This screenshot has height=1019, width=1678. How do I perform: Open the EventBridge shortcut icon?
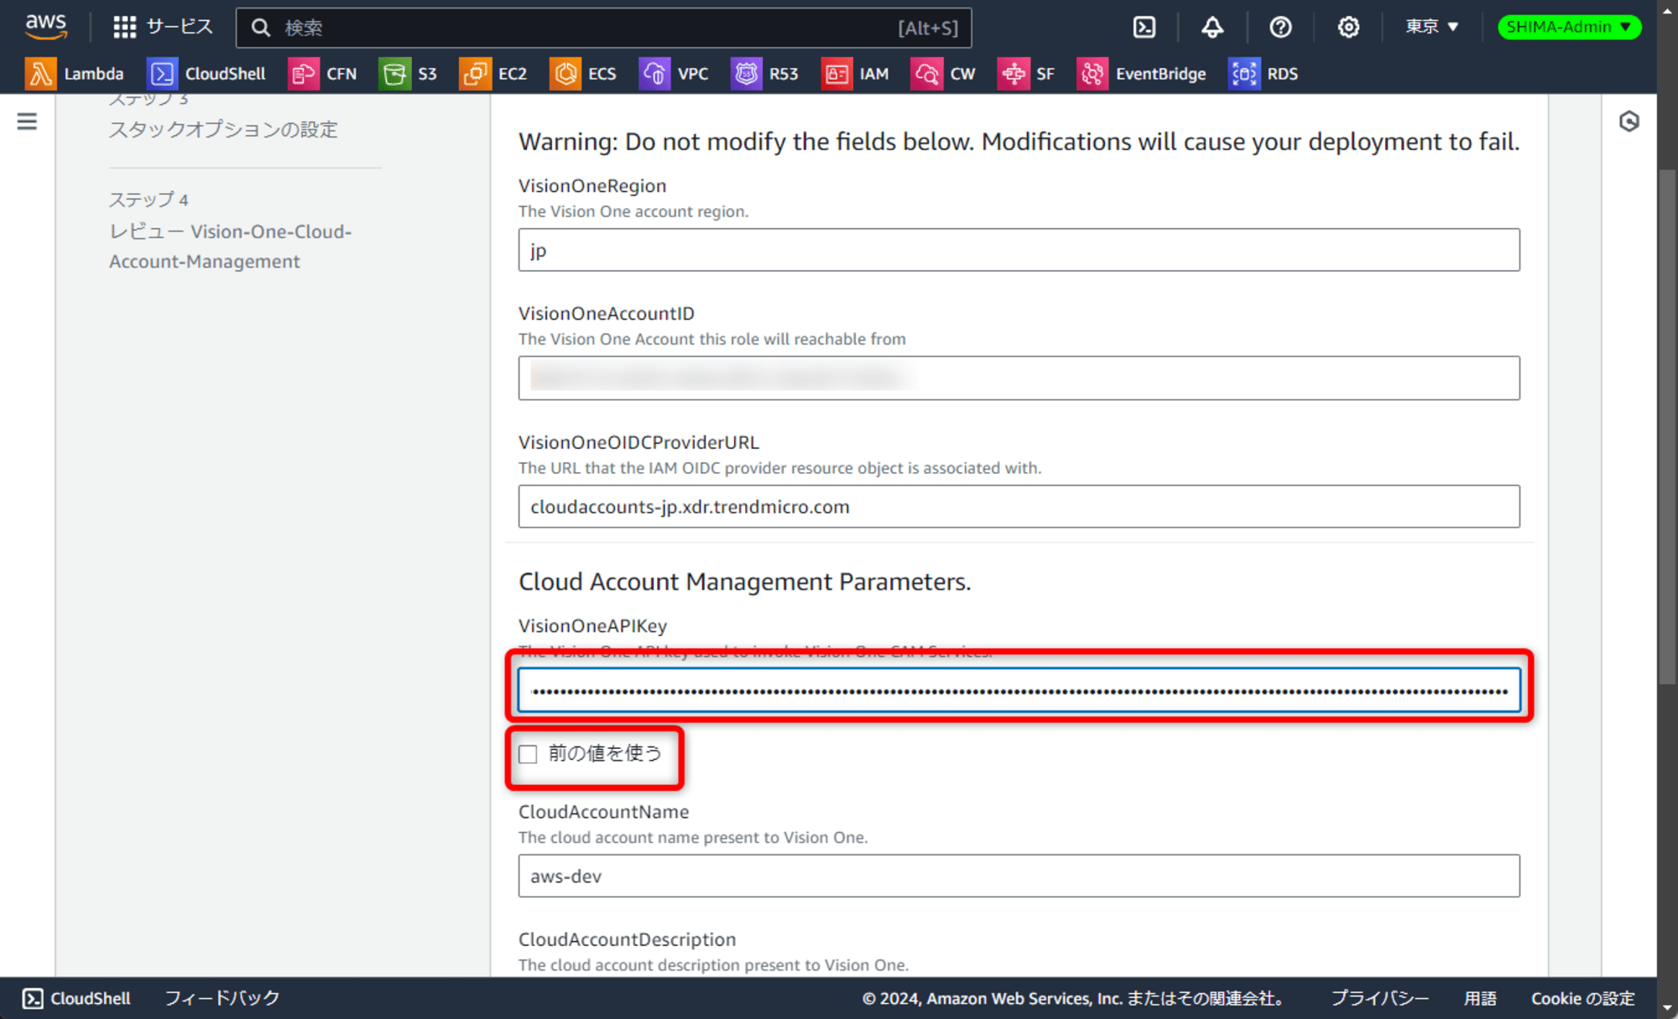(x=1092, y=74)
